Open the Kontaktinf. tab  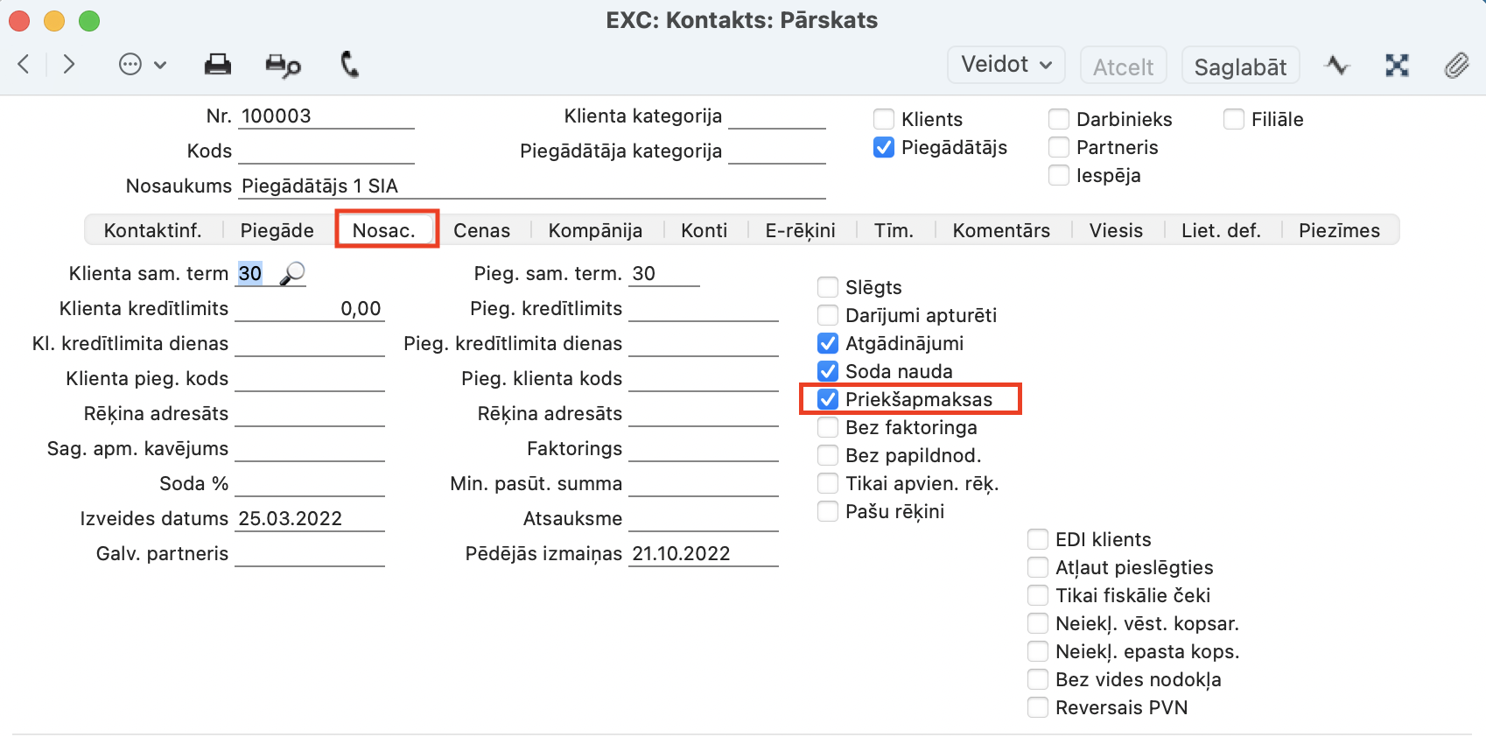pos(152,230)
